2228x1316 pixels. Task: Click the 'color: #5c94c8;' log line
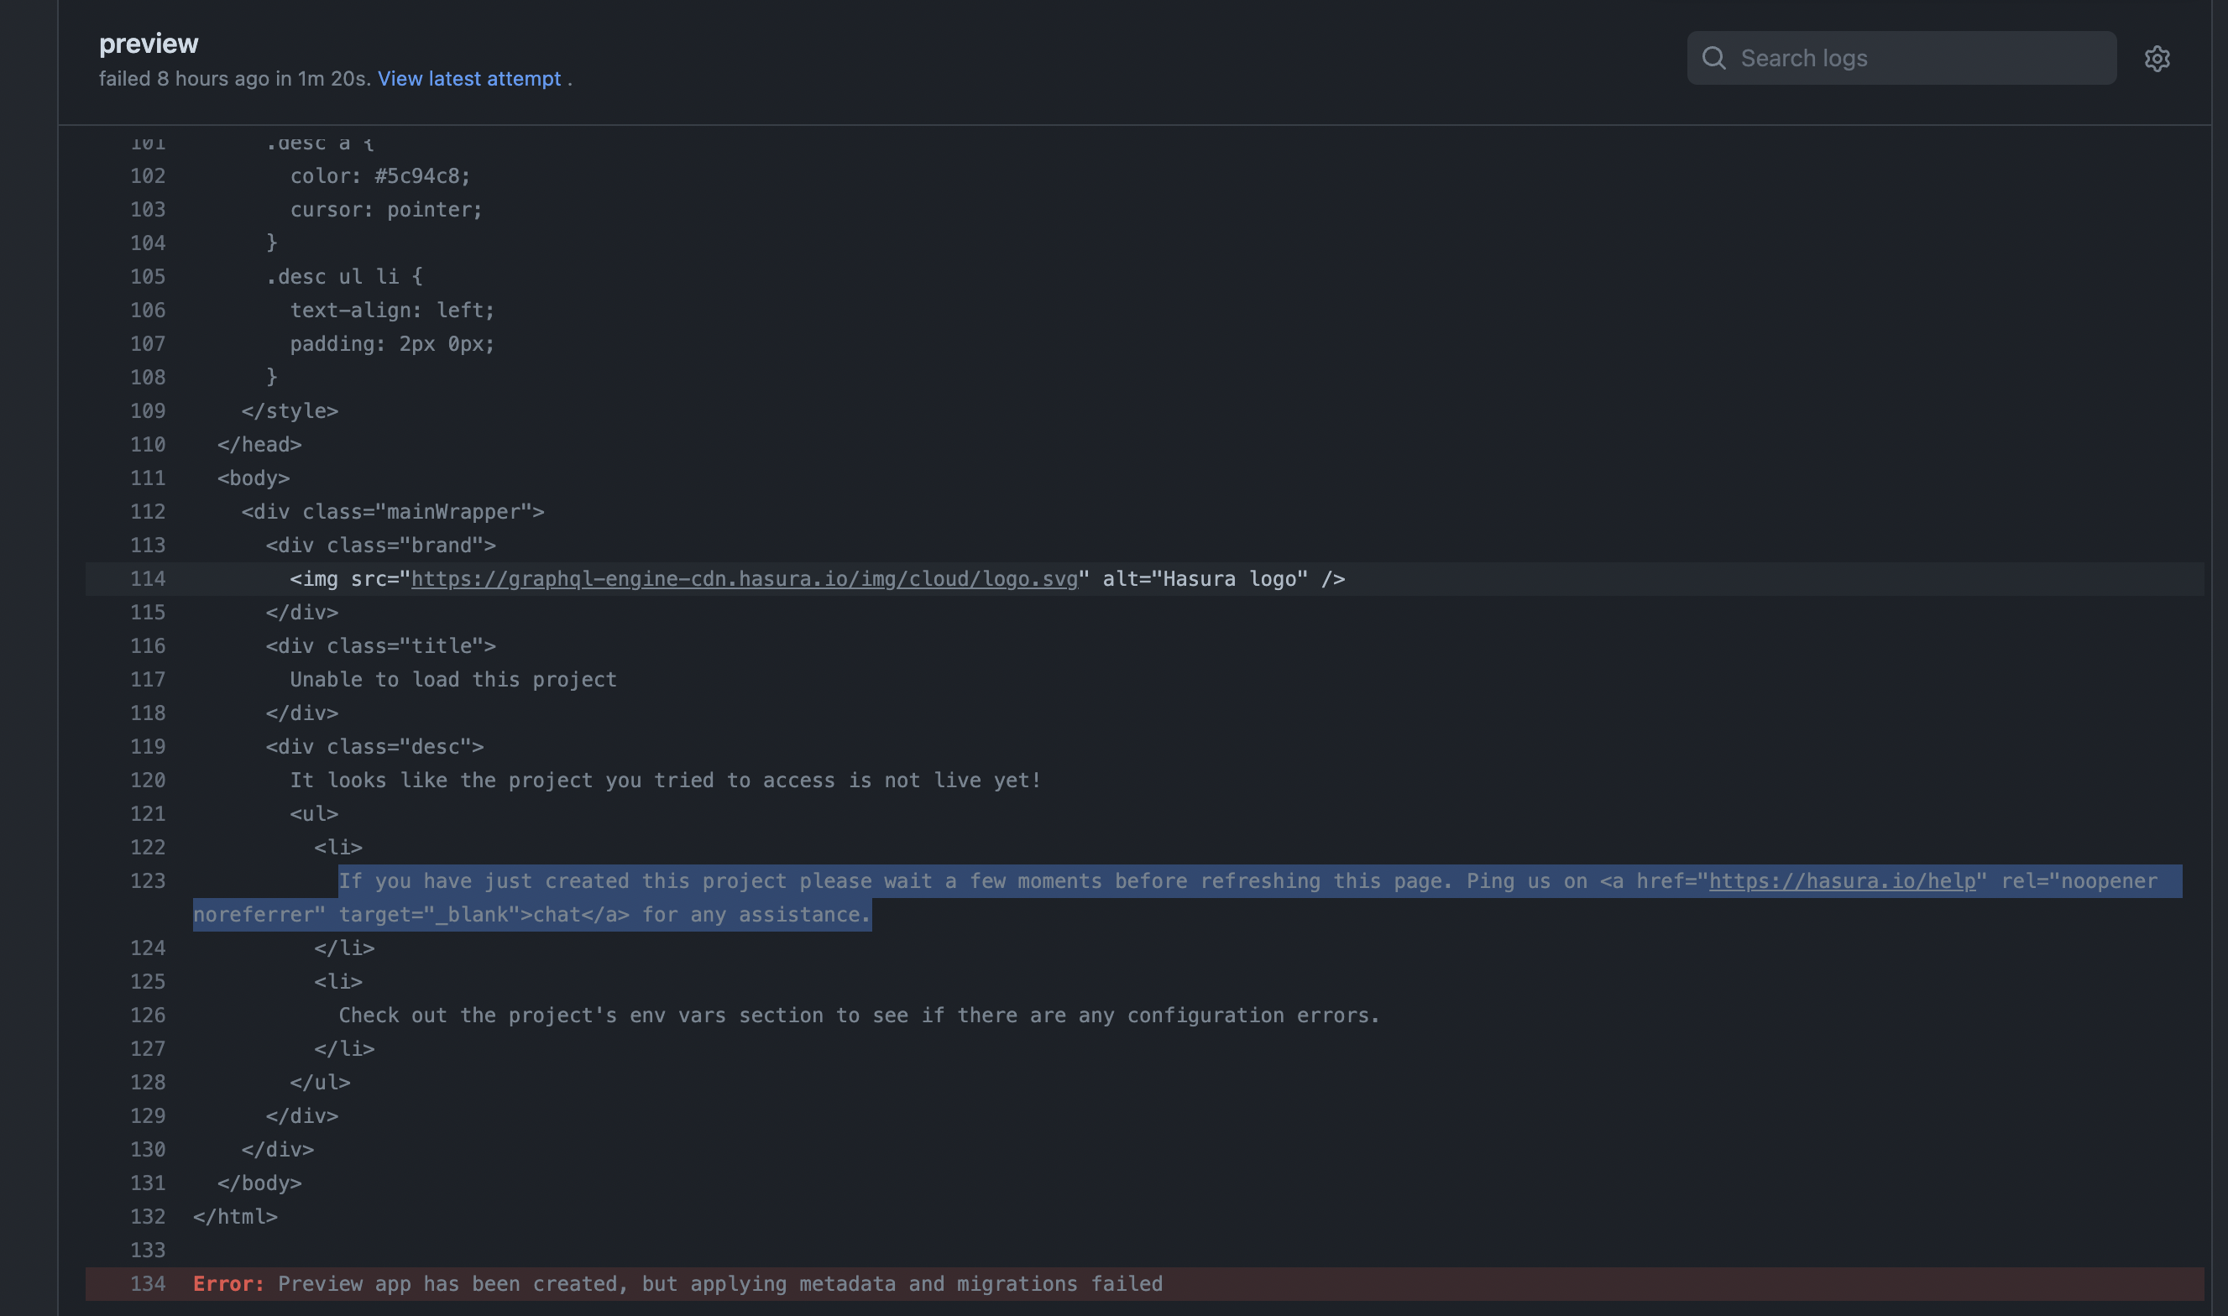click(x=379, y=176)
